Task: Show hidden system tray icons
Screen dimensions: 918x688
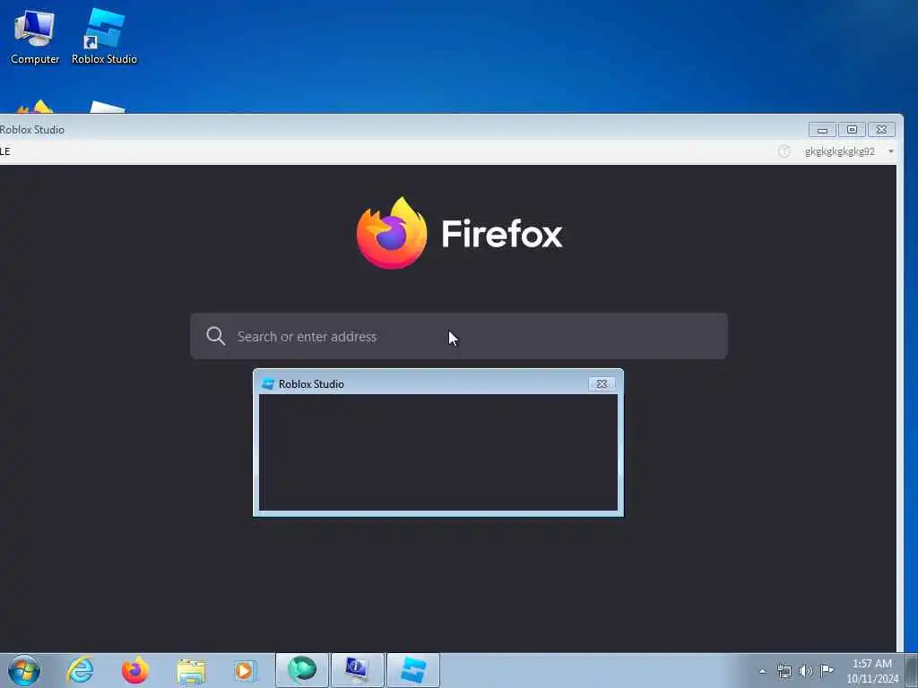Action: click(x=762, y=671)
